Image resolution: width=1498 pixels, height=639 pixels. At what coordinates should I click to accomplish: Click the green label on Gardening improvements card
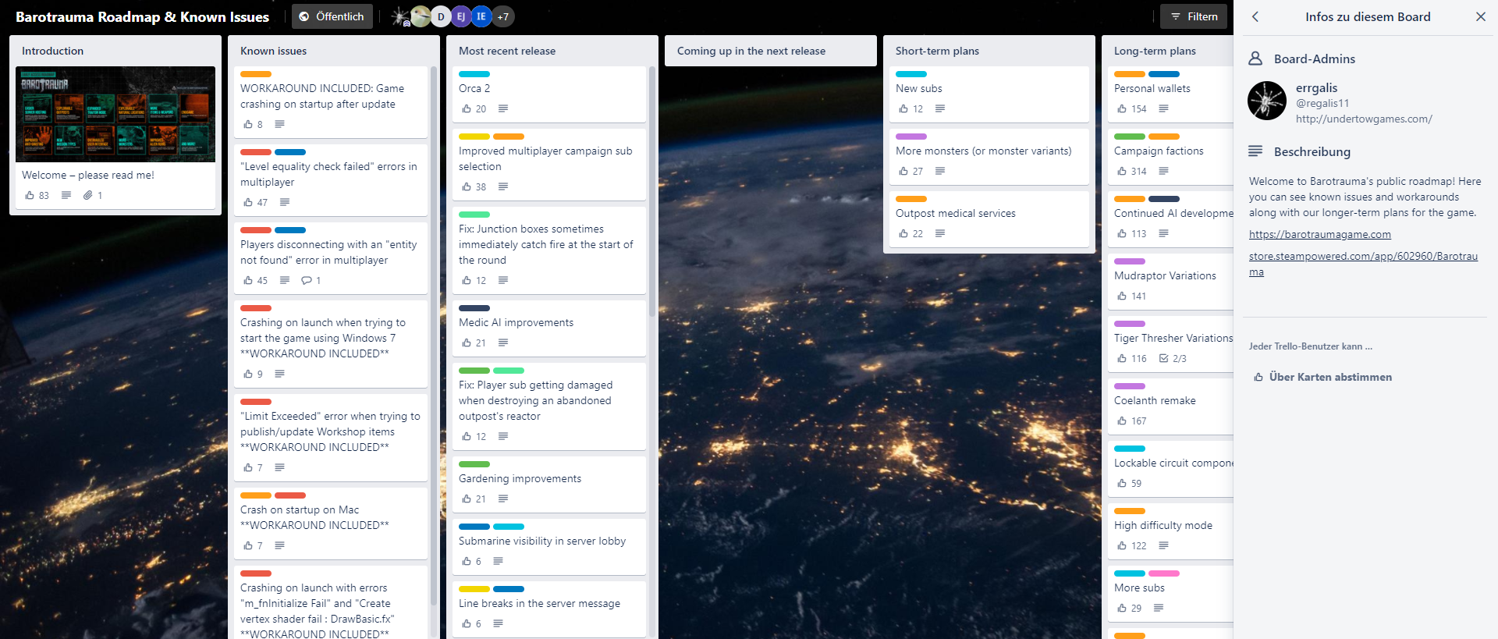(474, 464)
